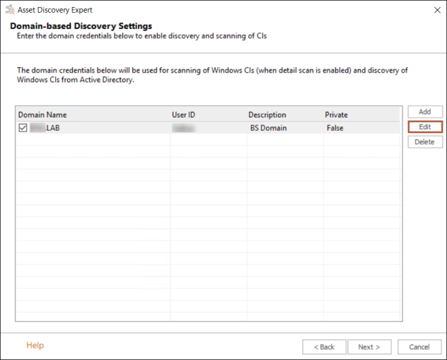Select the LAB domain name cell
Image resolution: width=447 pixels, height=360 pixels.
tap(53, 128)
